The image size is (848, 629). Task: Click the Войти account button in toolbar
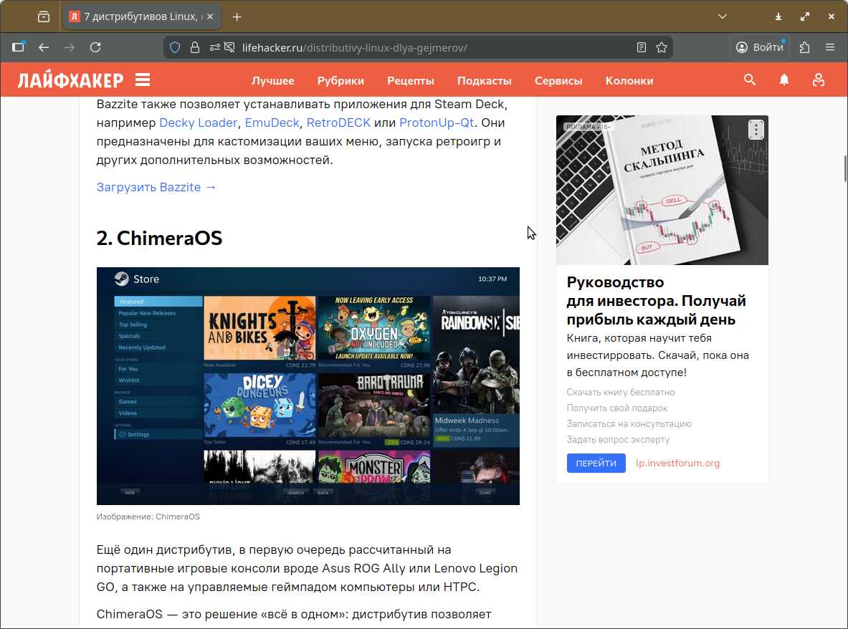click(x=760, y=47)
